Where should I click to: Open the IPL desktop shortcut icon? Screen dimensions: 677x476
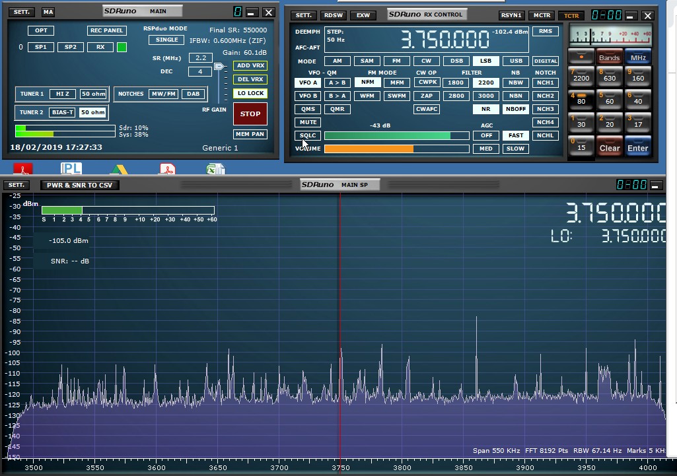(71, 168)
